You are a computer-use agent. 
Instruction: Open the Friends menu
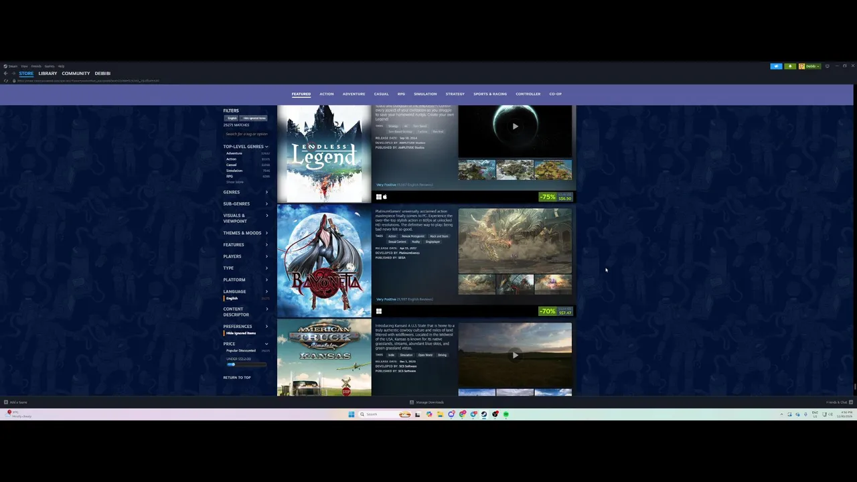coord(36,66)
